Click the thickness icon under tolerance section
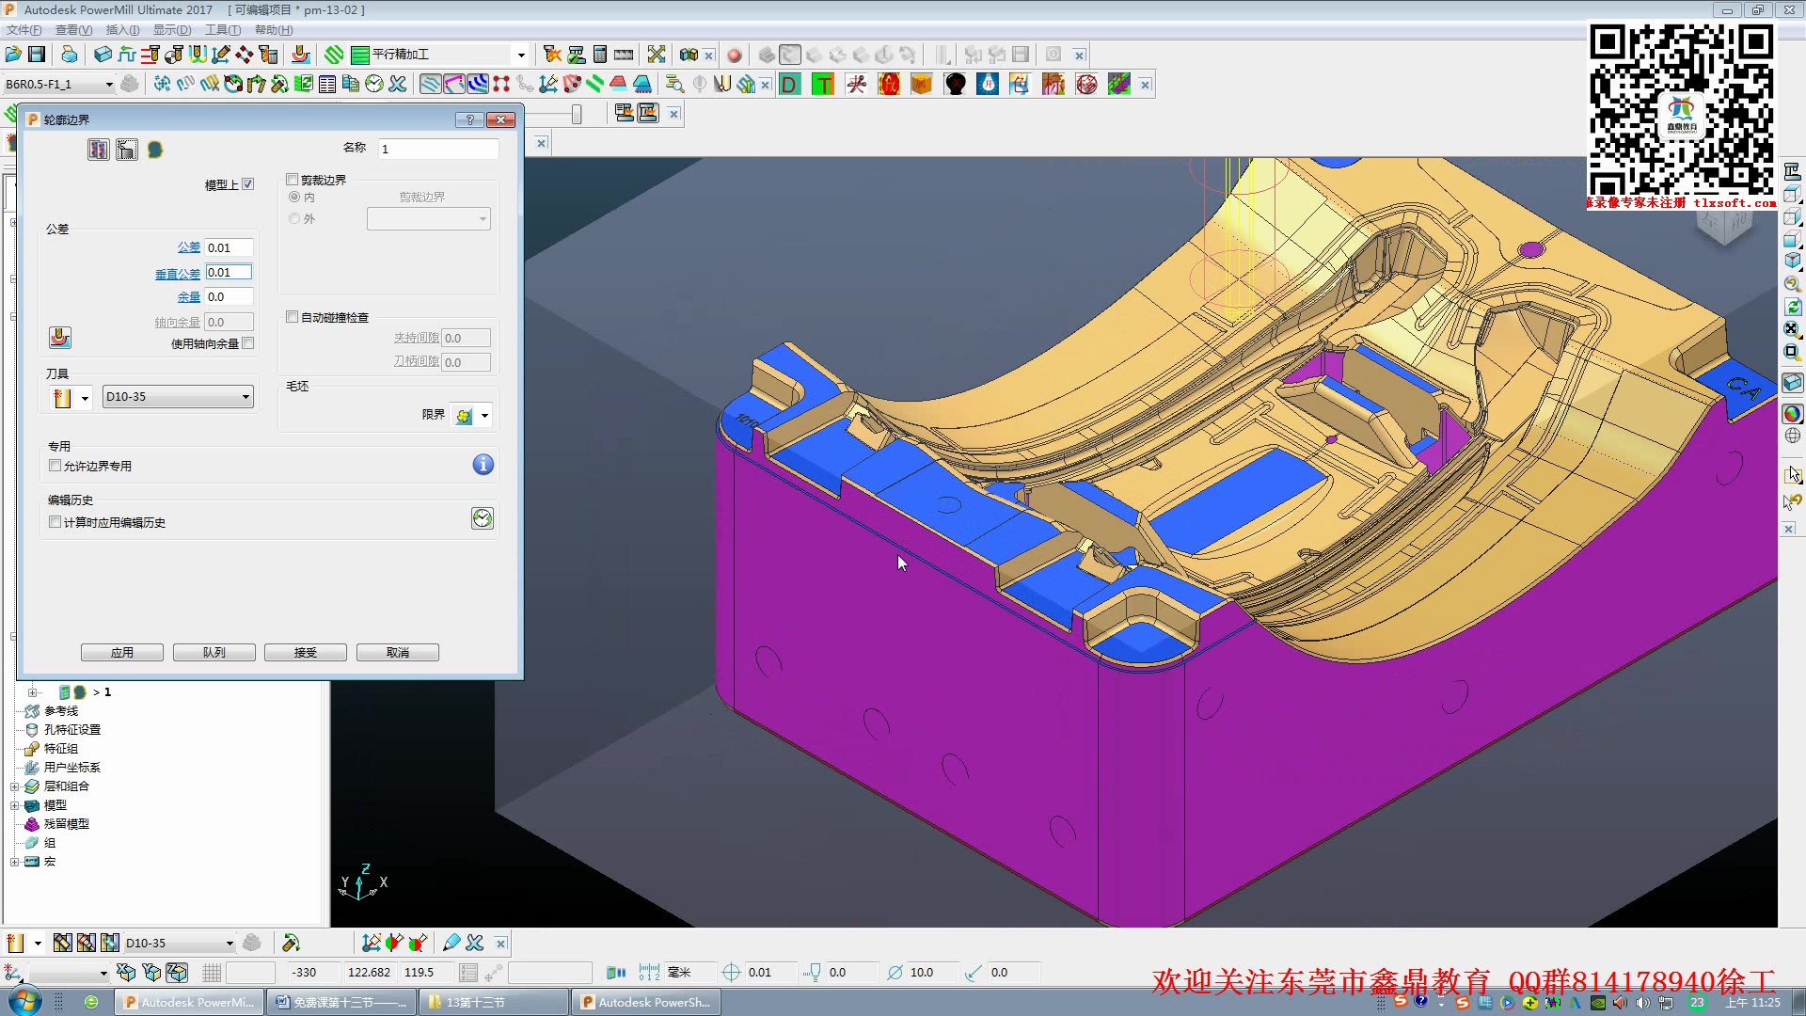This screenshot has width=1806, height=1016. coord(59,337)
